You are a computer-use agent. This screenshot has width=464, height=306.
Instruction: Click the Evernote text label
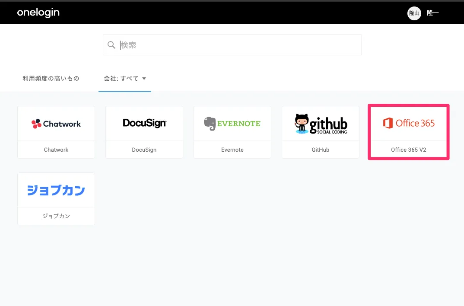tap(232, 150)
